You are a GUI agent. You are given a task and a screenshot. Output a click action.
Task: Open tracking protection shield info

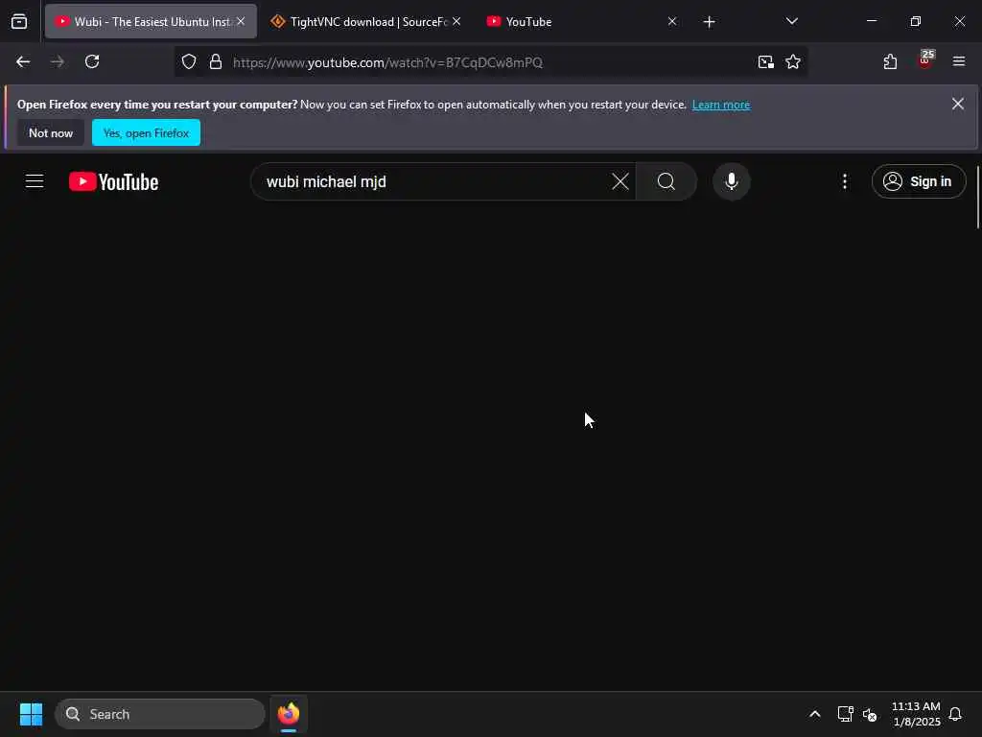point(189,61)
